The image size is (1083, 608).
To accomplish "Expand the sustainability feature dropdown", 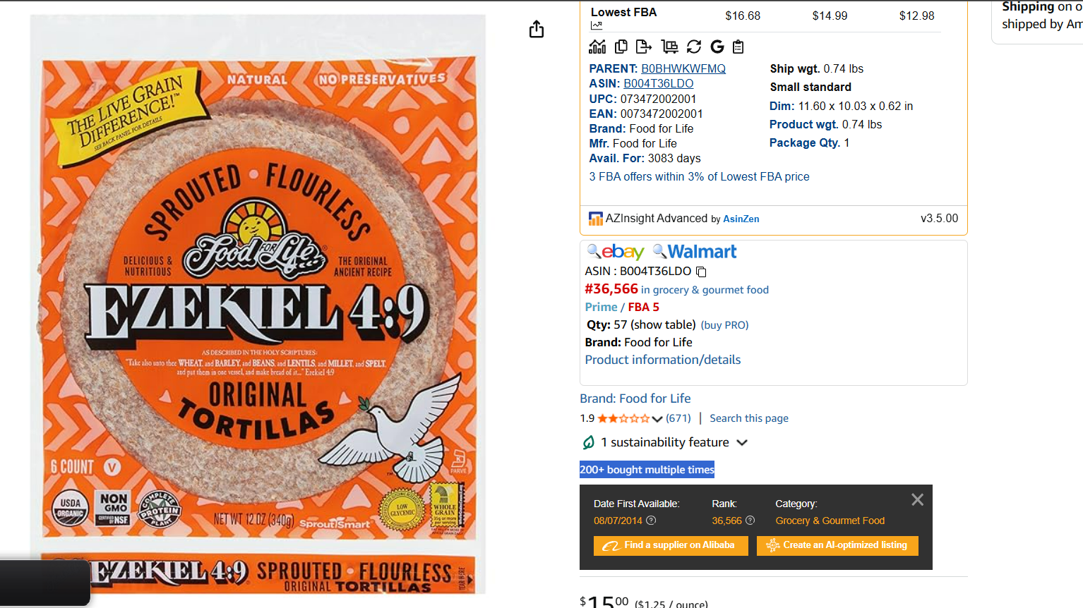I will coord(742,443).
